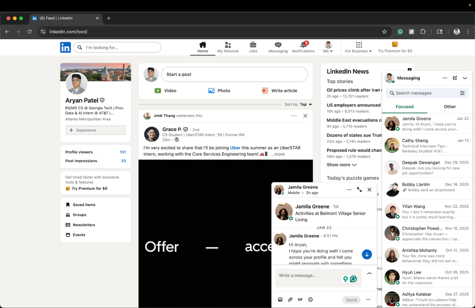The width and height of the screenshot is (475, 308).
Task: Switch to Other messages tab
Action: click(x=449, y=107)
